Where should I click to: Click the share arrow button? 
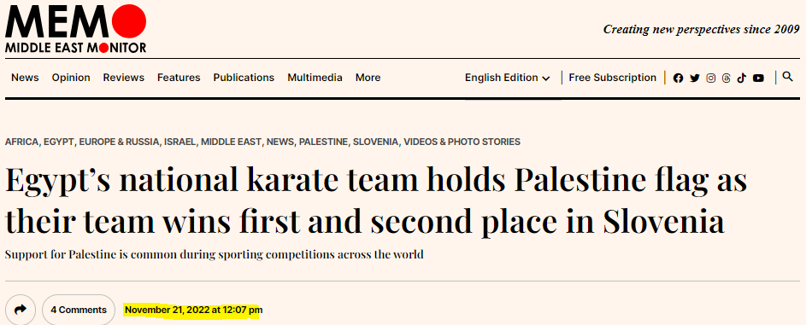click(21, 310)
